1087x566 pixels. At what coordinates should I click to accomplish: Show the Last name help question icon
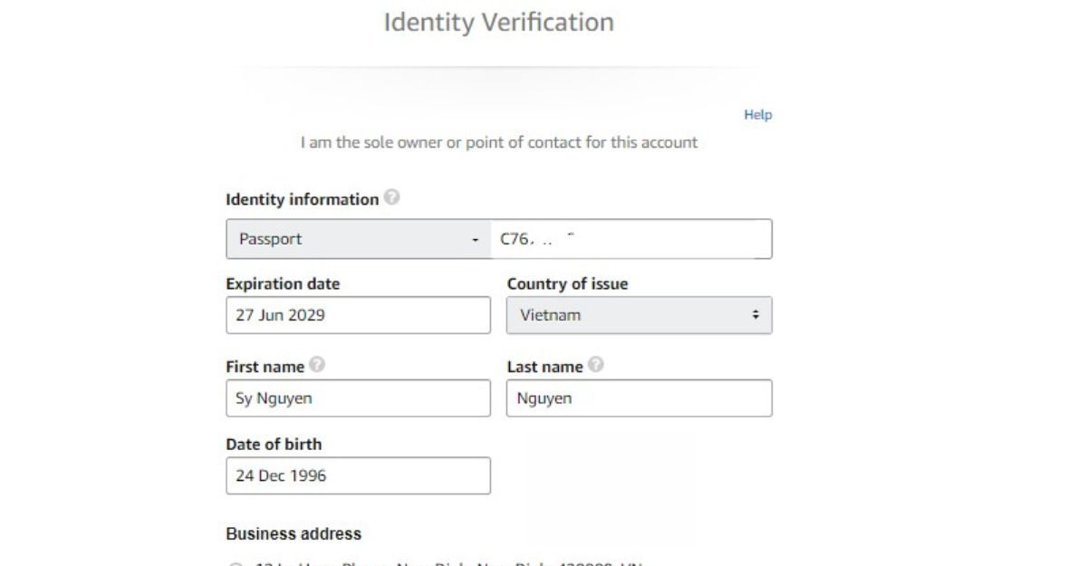click(x=595, y=366)
